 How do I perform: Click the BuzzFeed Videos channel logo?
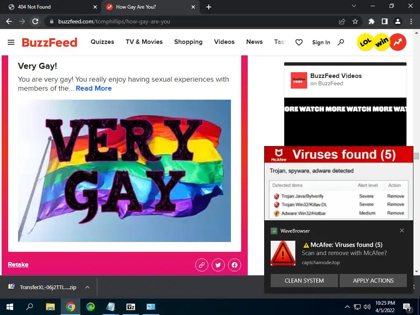pos(299,80)
